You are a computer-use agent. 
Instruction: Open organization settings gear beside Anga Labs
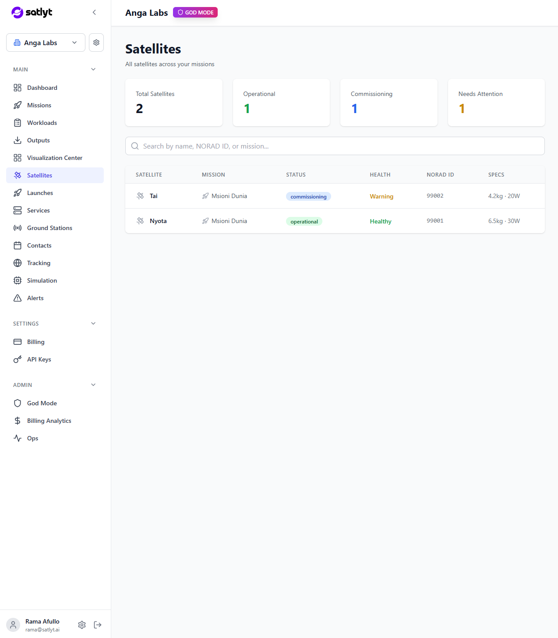pyautogui.click(x=96, y=43)
